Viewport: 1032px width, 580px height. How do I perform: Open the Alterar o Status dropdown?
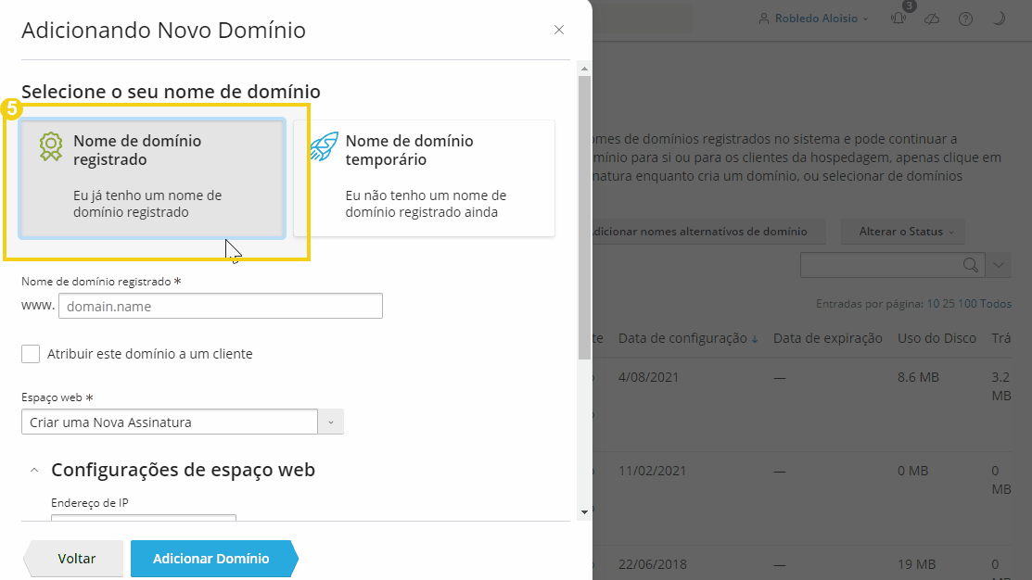pyautogui.click(x=903, y=232)
